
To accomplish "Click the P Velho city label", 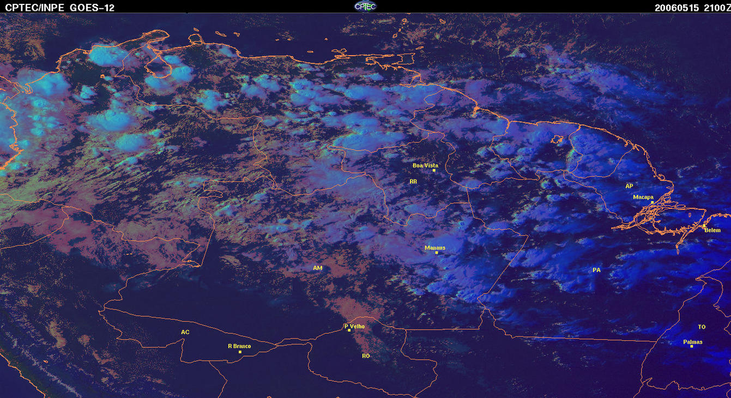I will 354,326.
